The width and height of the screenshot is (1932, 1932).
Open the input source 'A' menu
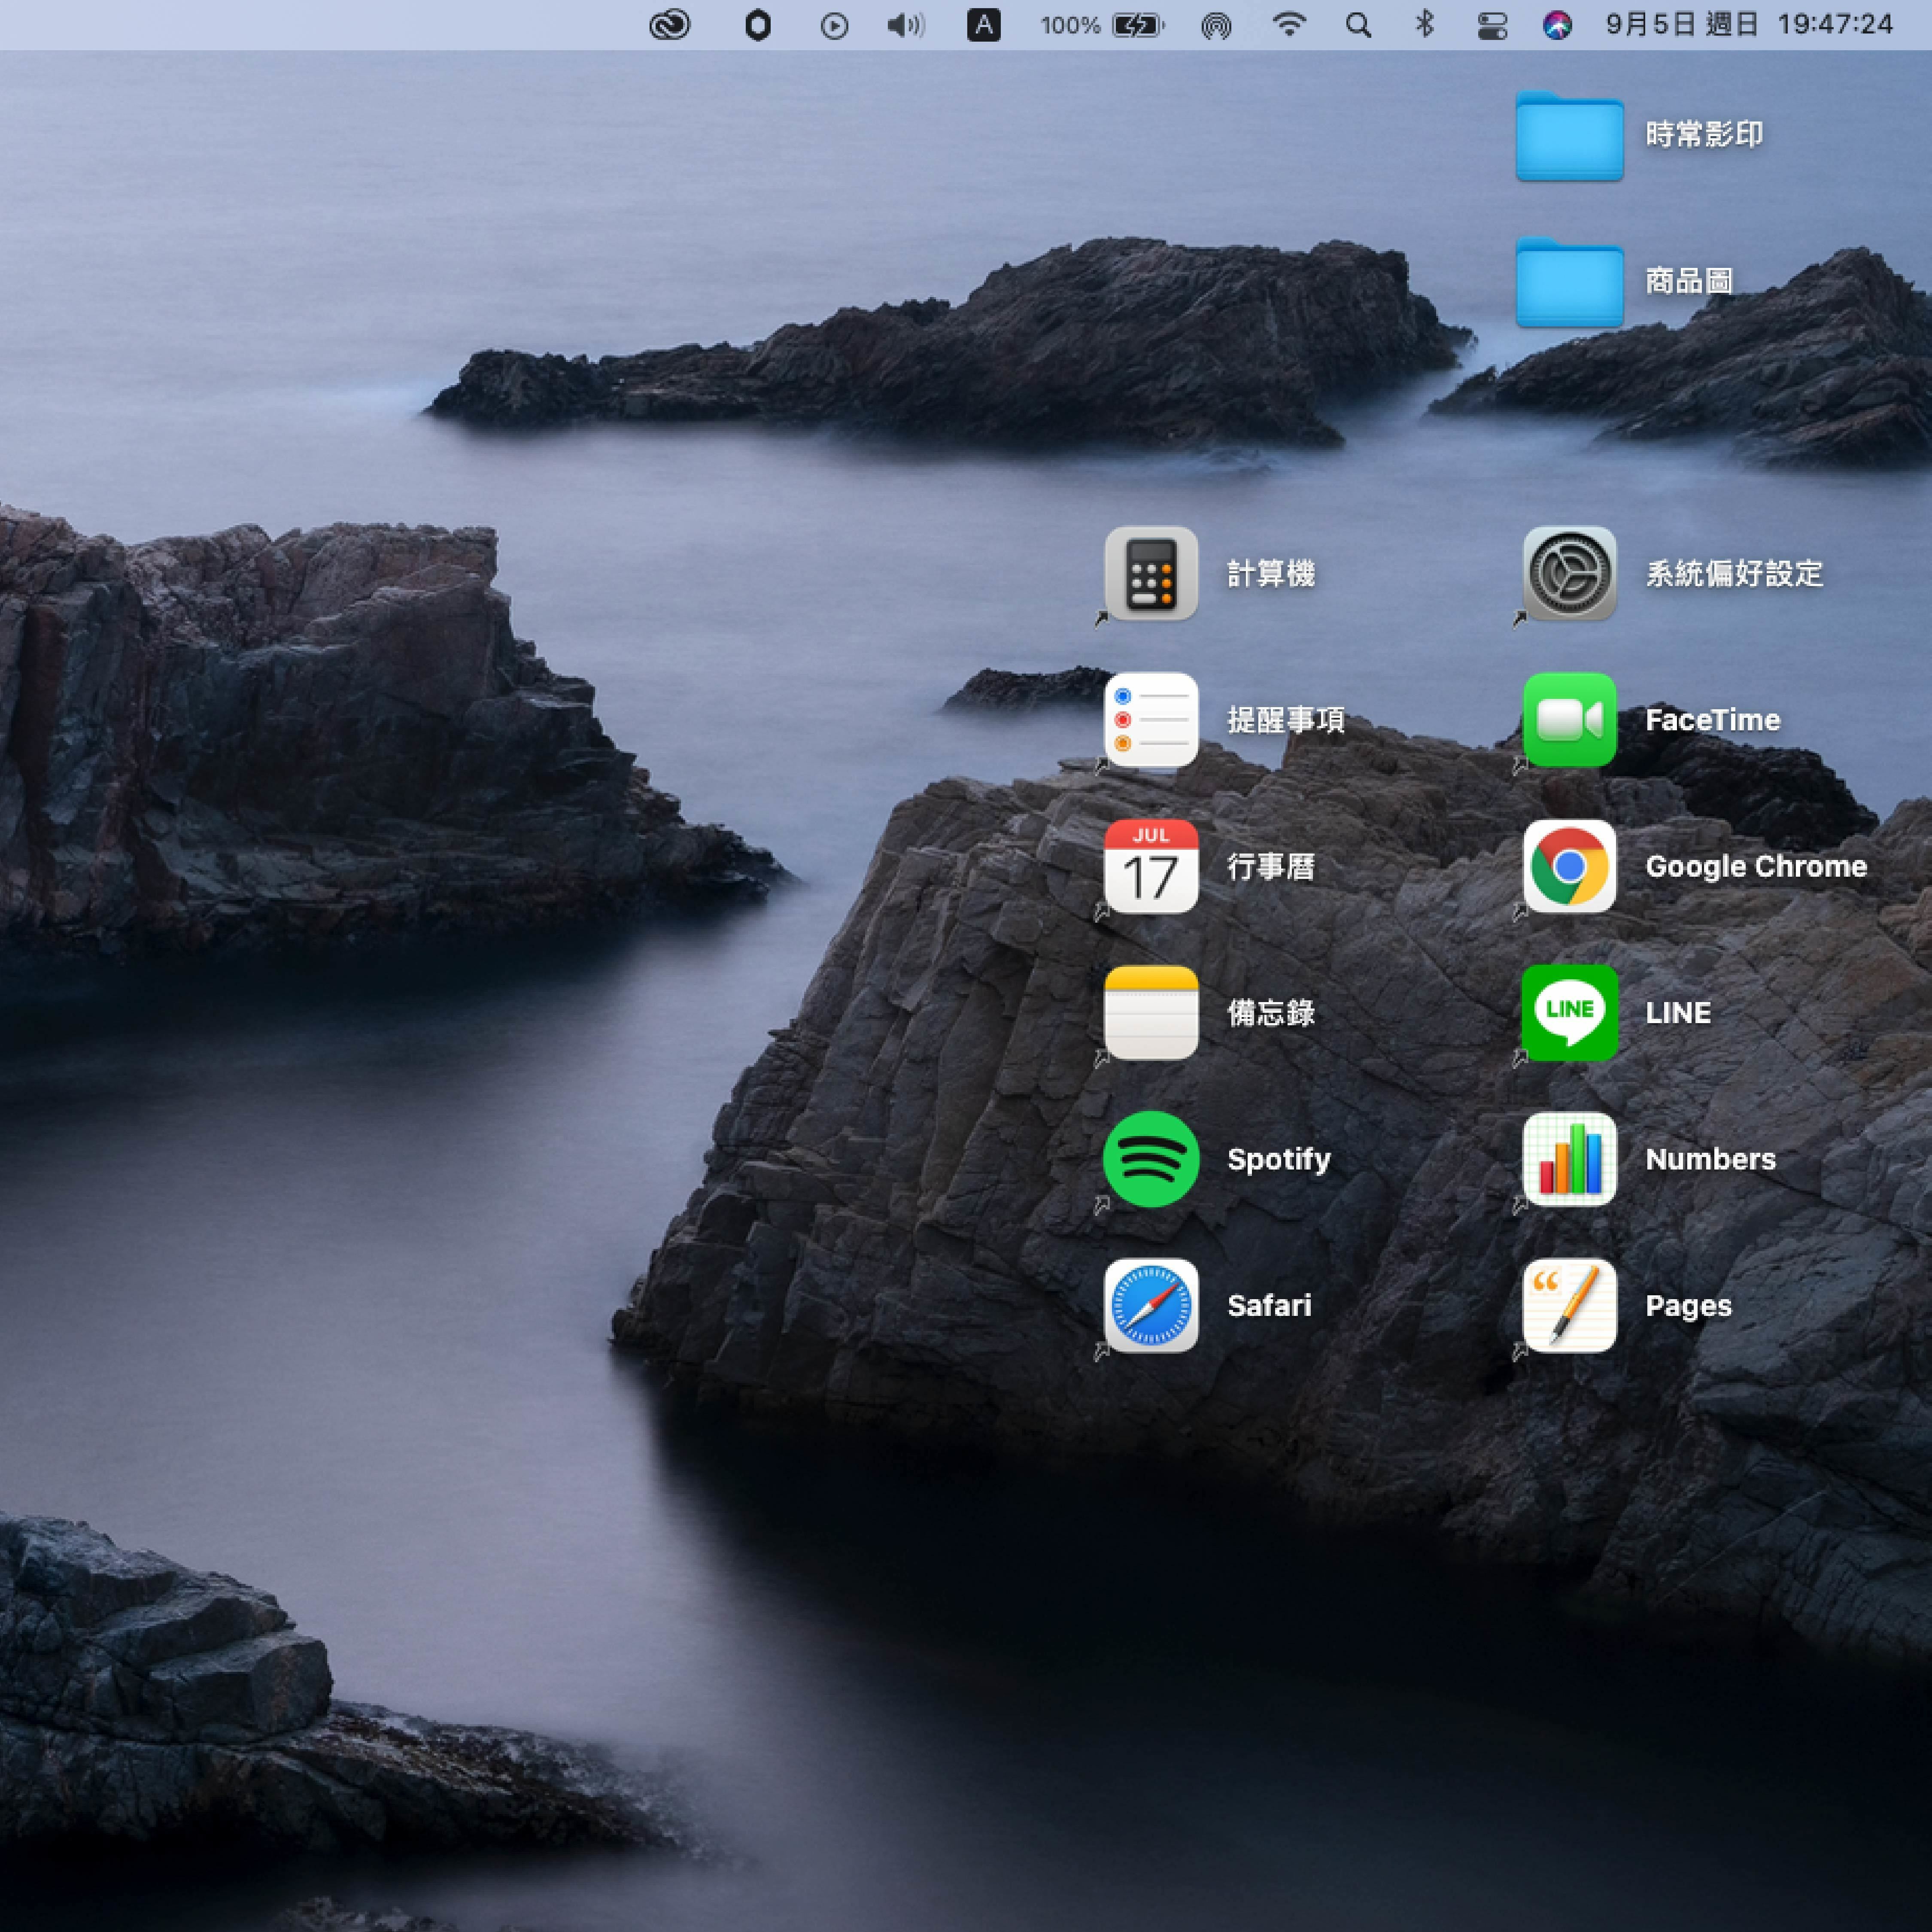pyautogui.click(x=983, y=25)
